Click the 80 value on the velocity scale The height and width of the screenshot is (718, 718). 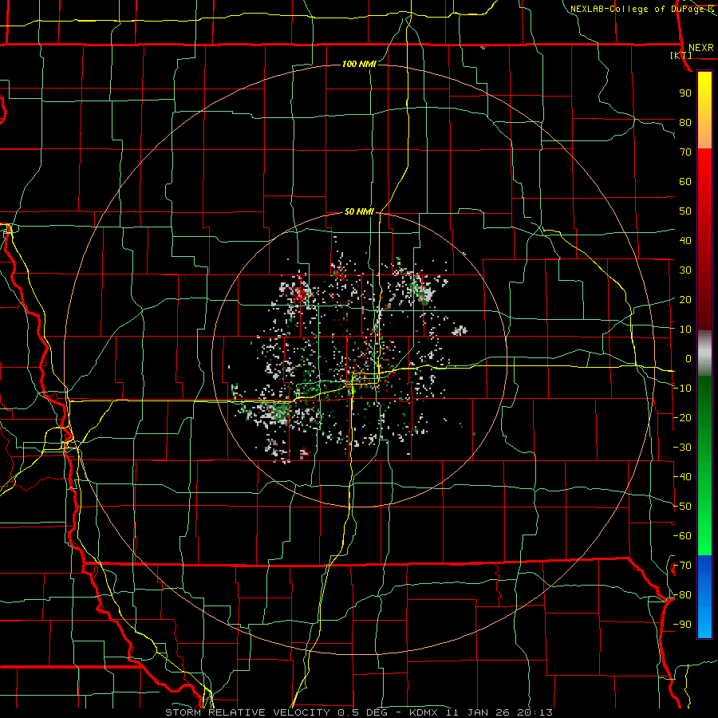coord(685,122)
